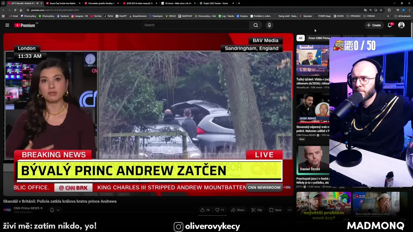Click the video player showing Prince Andrew news
Image resolution: width=413 pixels, height=232 pixels.
click(x=148, y=114)
